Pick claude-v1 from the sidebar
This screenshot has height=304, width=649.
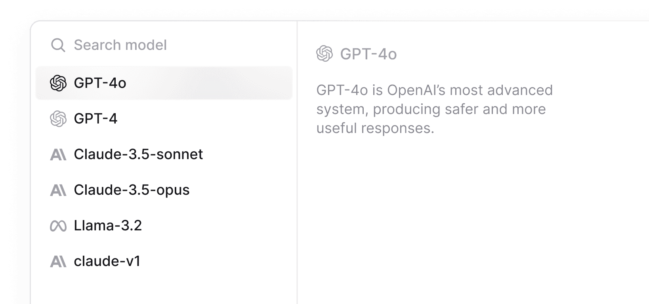[x=107, y=261]
